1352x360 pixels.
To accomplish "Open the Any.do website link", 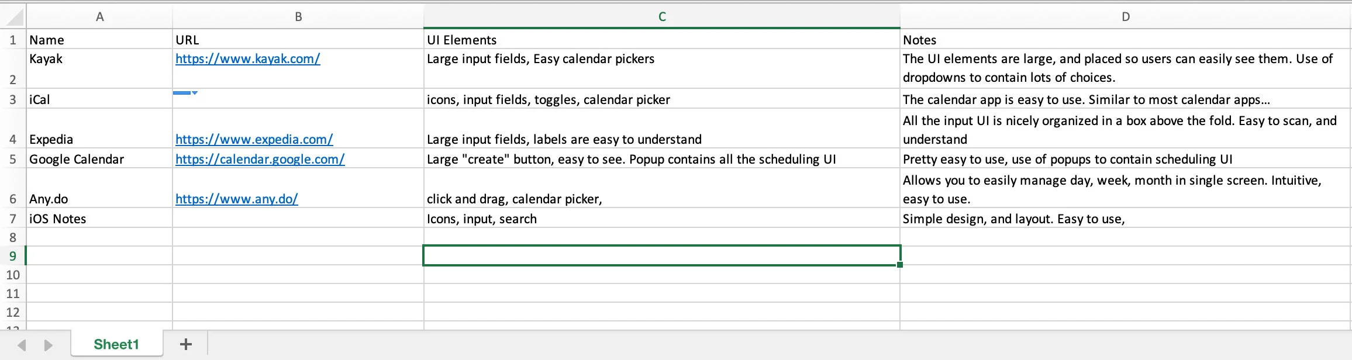I will (x=237, y=199).
